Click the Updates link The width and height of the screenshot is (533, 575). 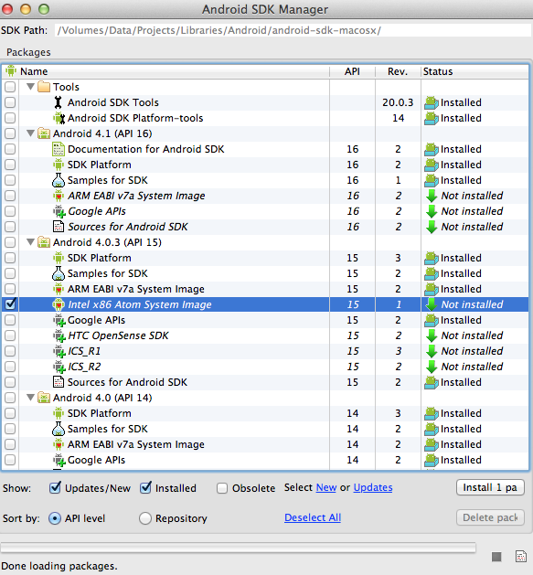tap(373, 487)
